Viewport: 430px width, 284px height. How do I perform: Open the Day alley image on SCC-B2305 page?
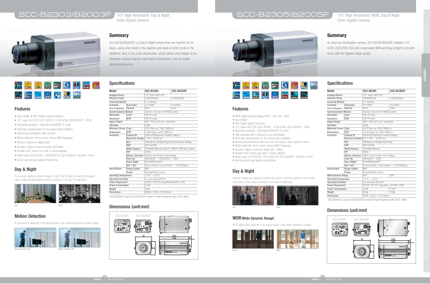pos(253,195)
